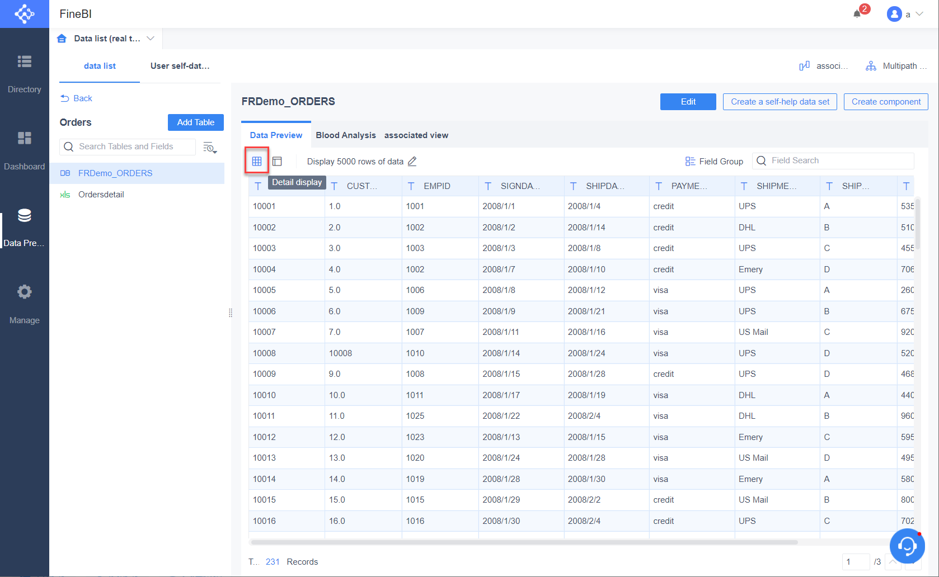Click the home icon in Data list tab

(x=62, y=39)
